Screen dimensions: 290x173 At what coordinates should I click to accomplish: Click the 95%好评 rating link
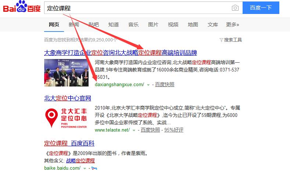pyautogui.click(x=173, y=130)
